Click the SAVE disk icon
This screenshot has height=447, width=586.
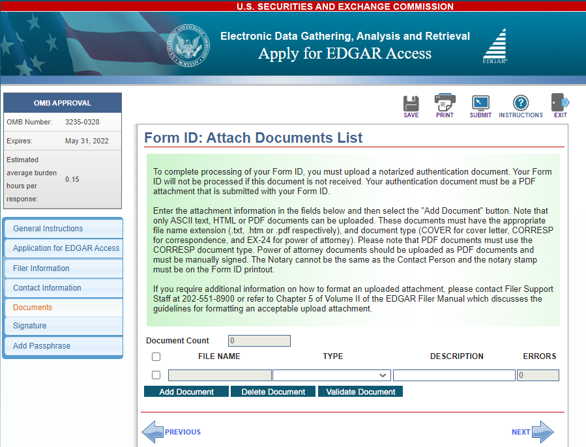[411, 102]
